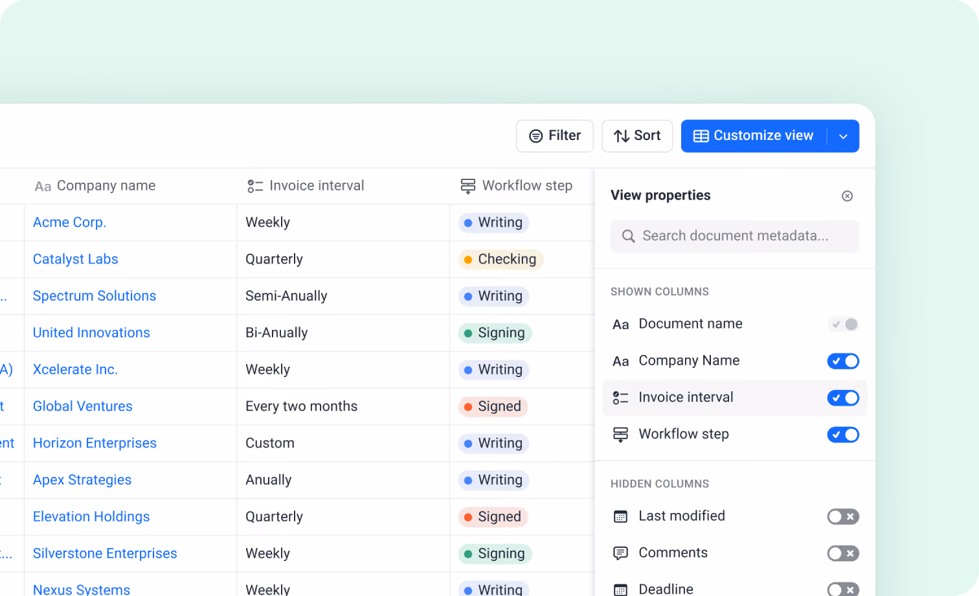Click Acme Corp. Writing status badge
Screen dimensions: 979x596
click(493, 223)
